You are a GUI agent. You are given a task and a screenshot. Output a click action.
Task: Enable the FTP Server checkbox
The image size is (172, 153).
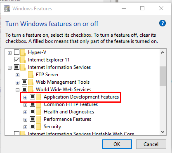point(25,75)
